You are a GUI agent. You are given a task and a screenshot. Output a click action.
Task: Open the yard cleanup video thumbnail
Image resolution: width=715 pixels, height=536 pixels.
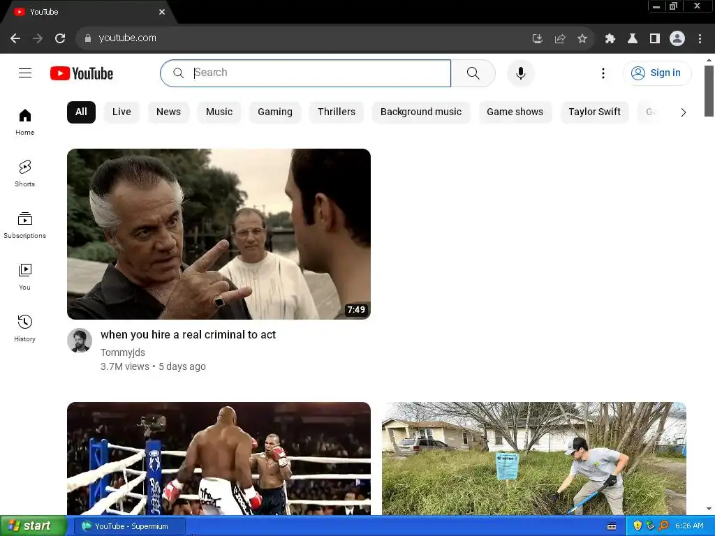tap(534, 459)
